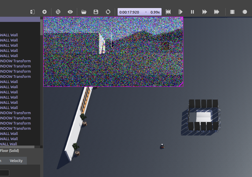Open the view options eye icon
This screenshot has width=252, height=177.
70,12
